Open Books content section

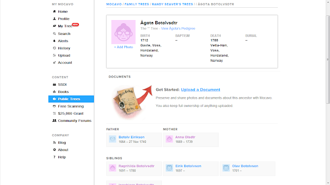(63, 91)
